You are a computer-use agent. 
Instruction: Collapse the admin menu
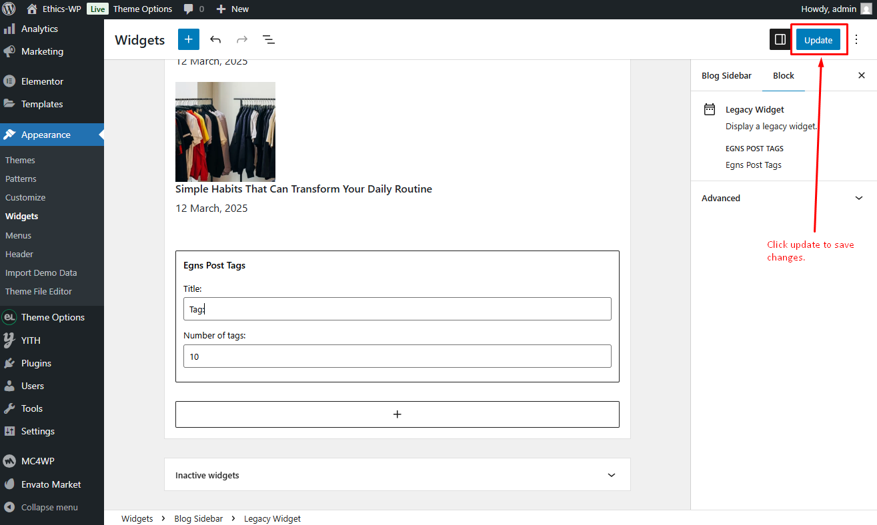pos(40,507)
